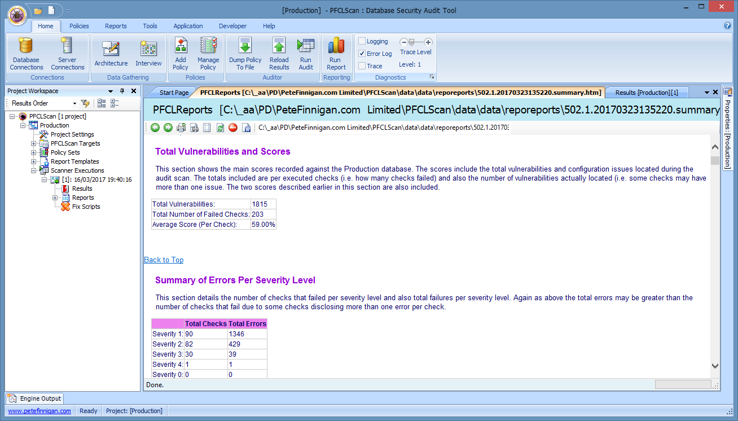Expand the PFCLScan Targets node
738x421 pixels.
(x=34, y=143)
